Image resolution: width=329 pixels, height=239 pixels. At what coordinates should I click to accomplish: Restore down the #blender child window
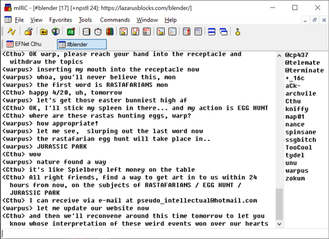(314, 20)
